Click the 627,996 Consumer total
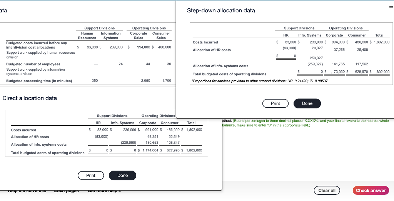The image size is (394, 201). [173, 151]
